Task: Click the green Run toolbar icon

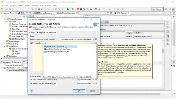Action: [x=73, y=9]
